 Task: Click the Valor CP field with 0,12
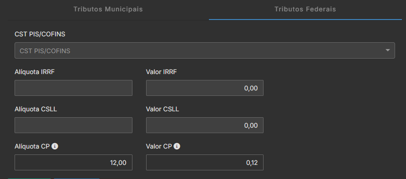(x=205, y=163)
